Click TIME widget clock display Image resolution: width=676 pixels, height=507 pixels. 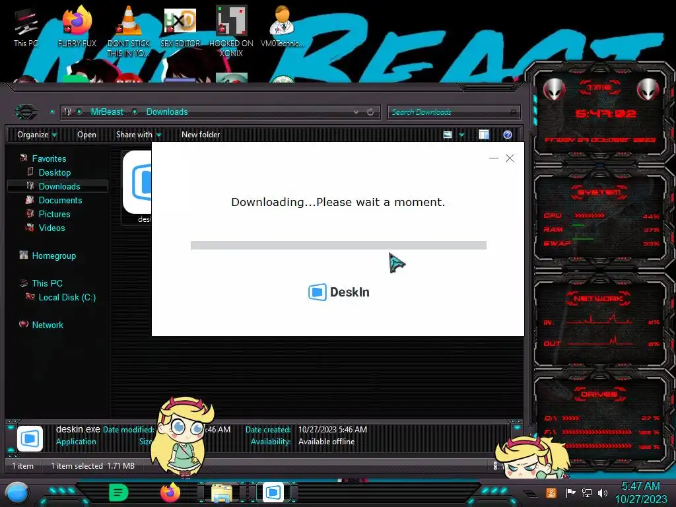605,114
